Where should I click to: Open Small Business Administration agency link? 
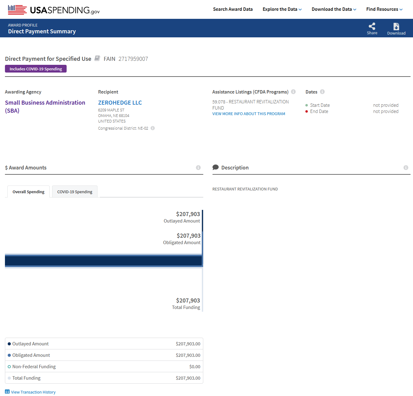pyautogui.click(x=45, y=106)
